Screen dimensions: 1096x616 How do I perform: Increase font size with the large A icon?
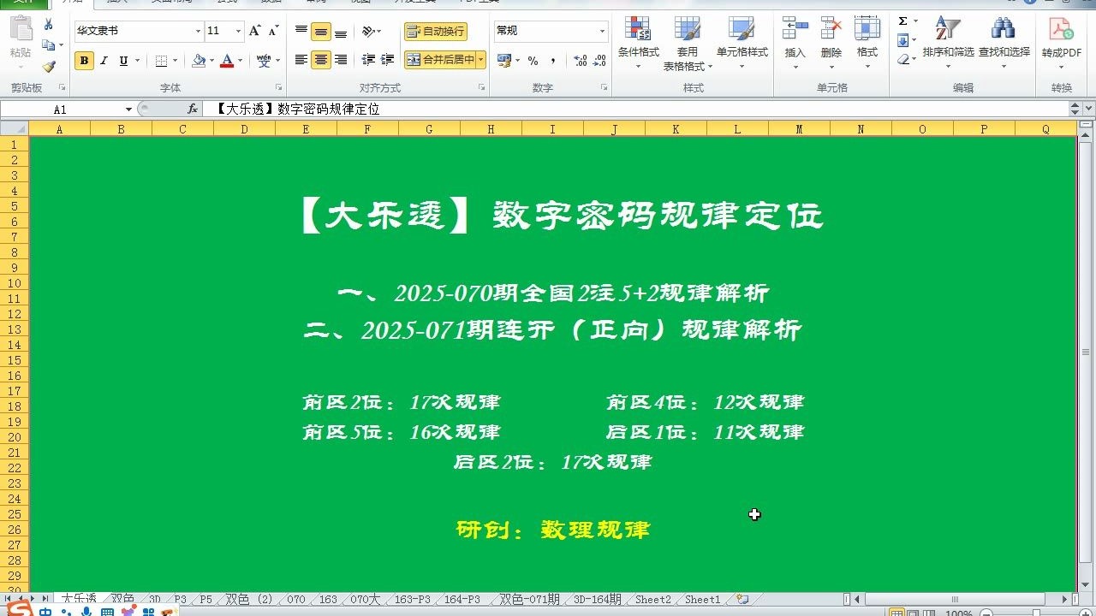[255, 31]
